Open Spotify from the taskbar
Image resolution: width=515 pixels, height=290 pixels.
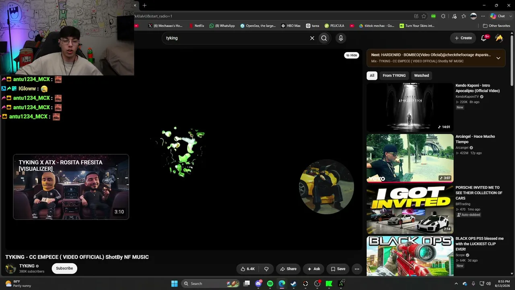[x=270, y=284]
